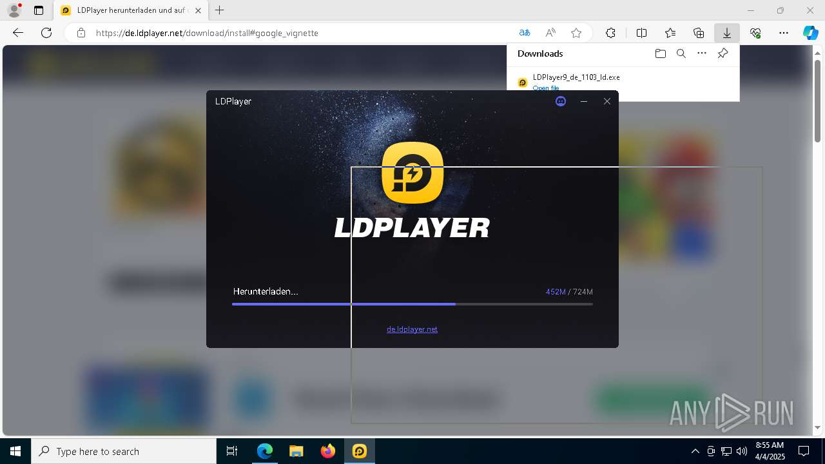
Task: Open Task View on the taskbar
Action: (x=232, y=451)
